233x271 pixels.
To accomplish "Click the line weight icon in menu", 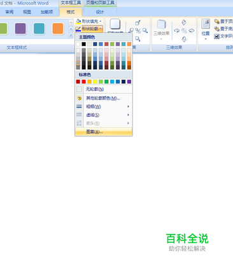I will (79, 106).
